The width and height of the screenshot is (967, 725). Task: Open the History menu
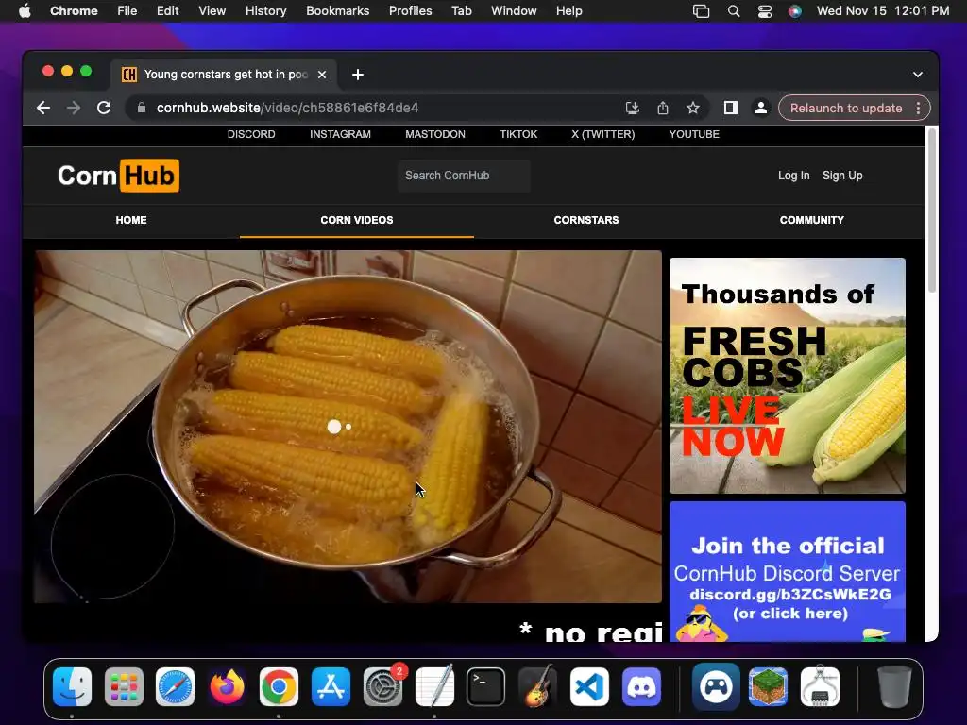pyautogui.click(x=265, y=11)
